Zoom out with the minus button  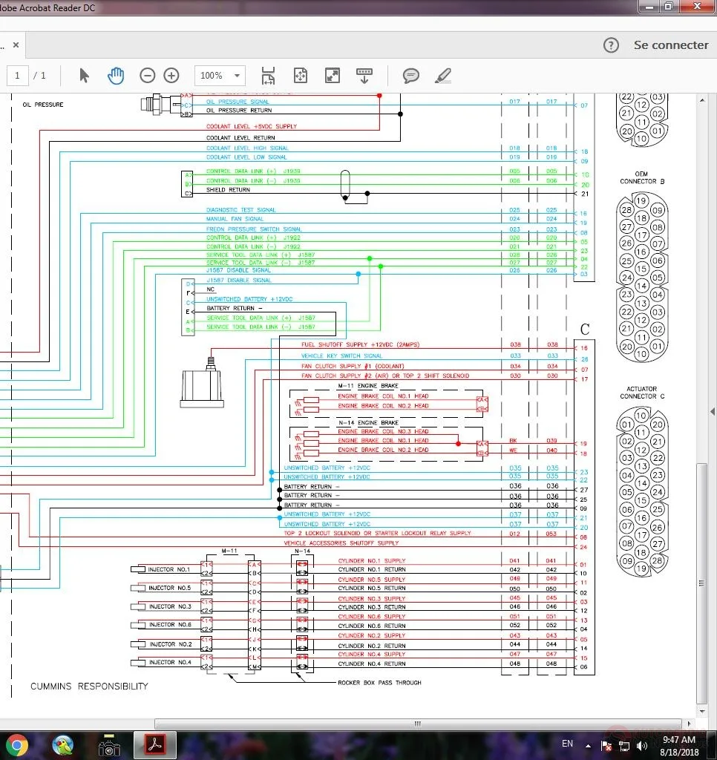148,76
